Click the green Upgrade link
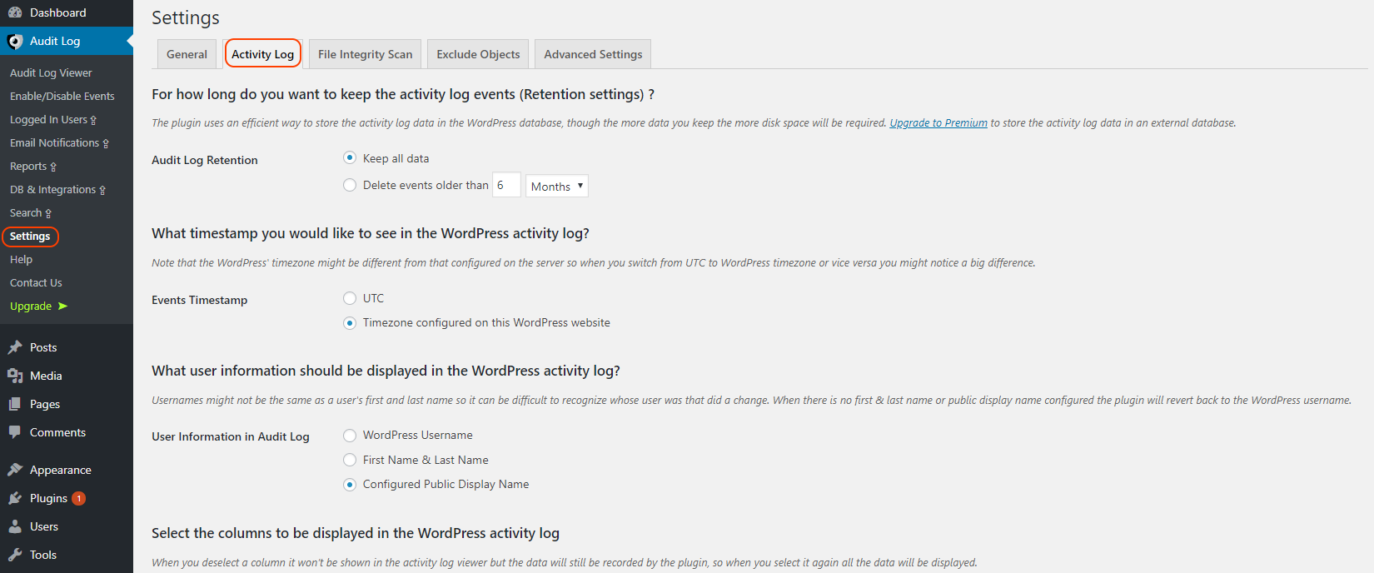This screenshot has width=1374, height=573. point(31,306)
